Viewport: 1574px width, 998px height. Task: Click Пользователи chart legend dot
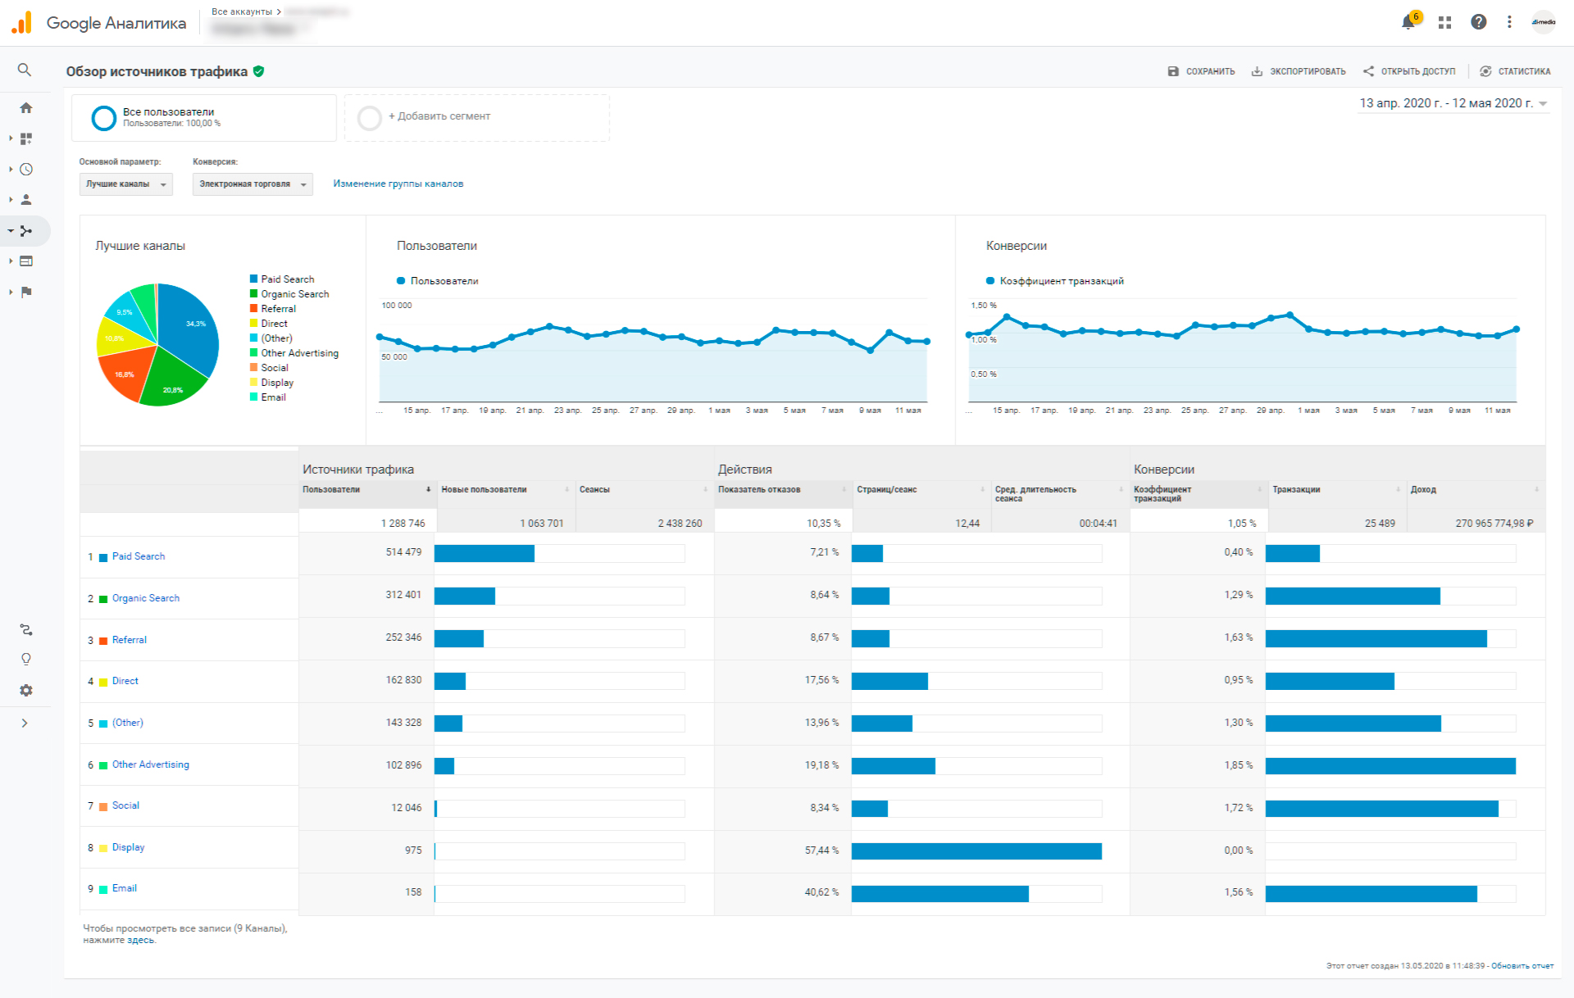point(401,281)
